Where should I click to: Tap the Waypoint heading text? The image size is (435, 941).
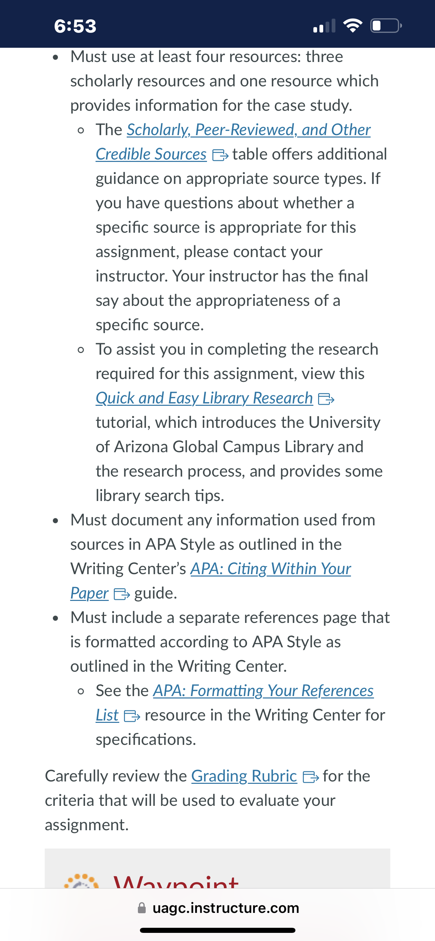click(176, 881)
